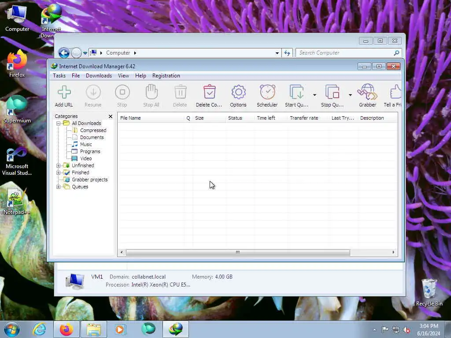
Task: Sort by Size column header
Action: [x=209, y=118]
